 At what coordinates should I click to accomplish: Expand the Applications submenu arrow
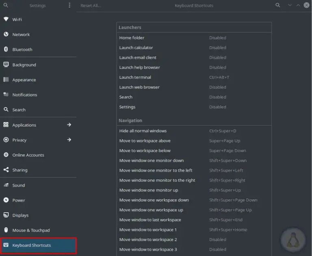(x=69, y=125)
